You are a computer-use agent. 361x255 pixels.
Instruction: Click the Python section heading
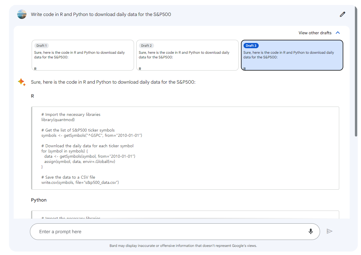click(39, 200)
